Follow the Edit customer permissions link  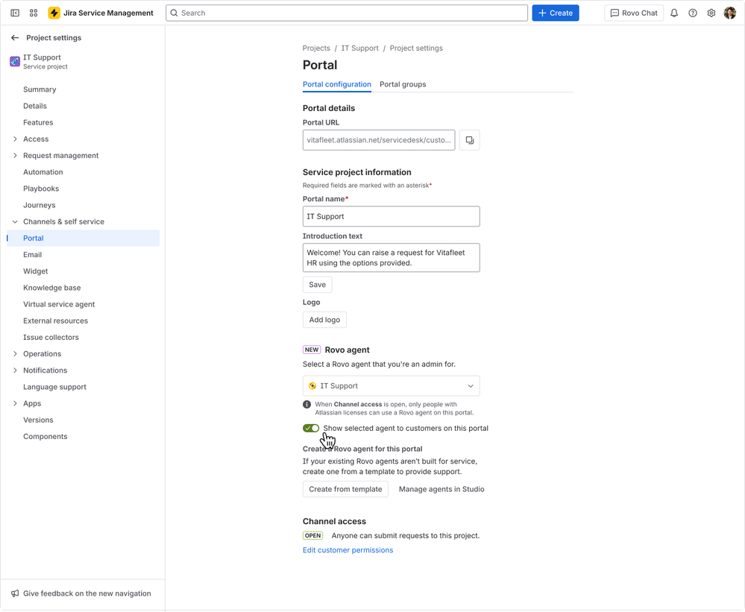(x=348, y=550)
